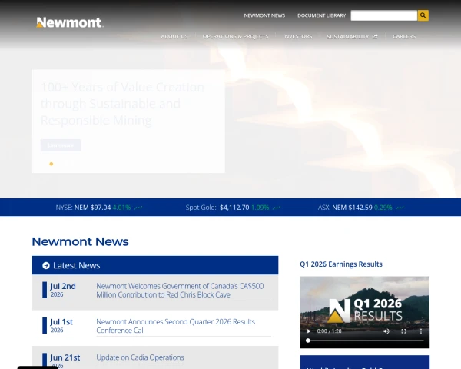Viewport: 461px width, 369px height.
Task: Click external link icon beside Sustainability
Action: click(x=375, y=36)
